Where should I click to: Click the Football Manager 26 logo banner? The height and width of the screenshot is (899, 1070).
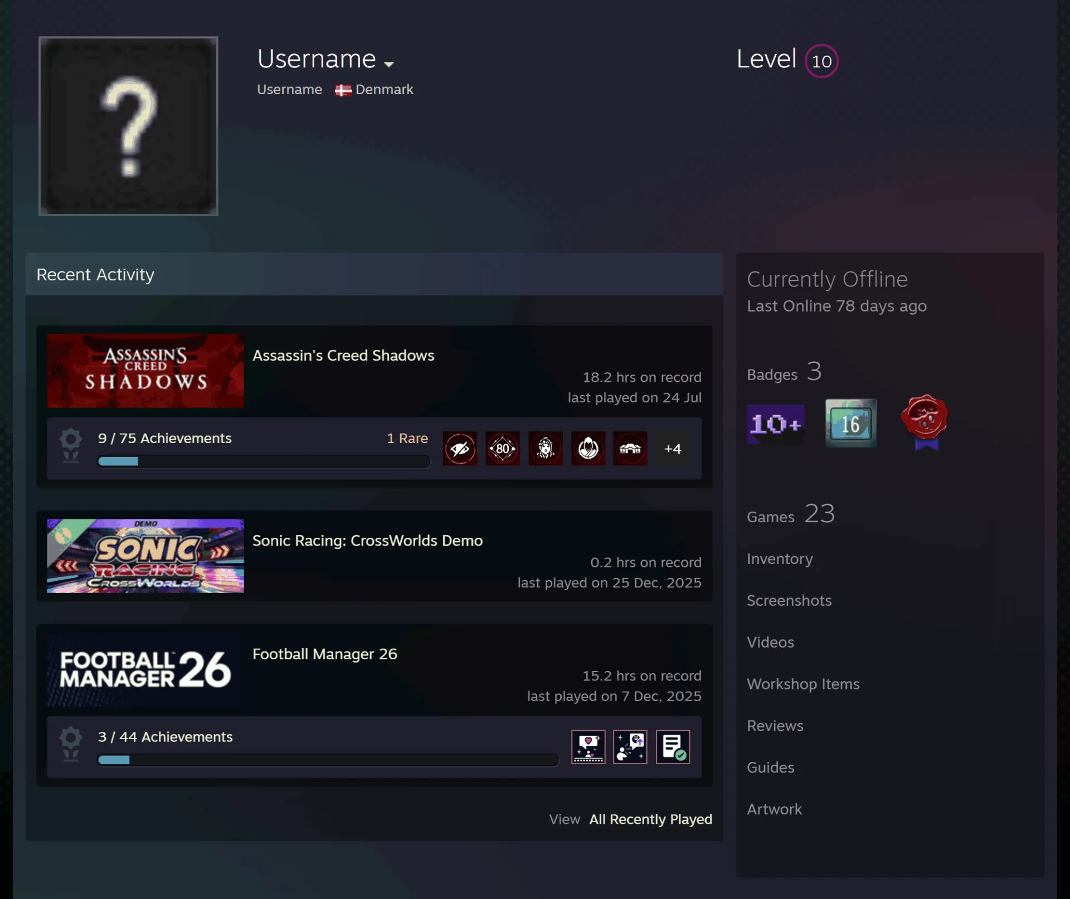pos(145,669)
